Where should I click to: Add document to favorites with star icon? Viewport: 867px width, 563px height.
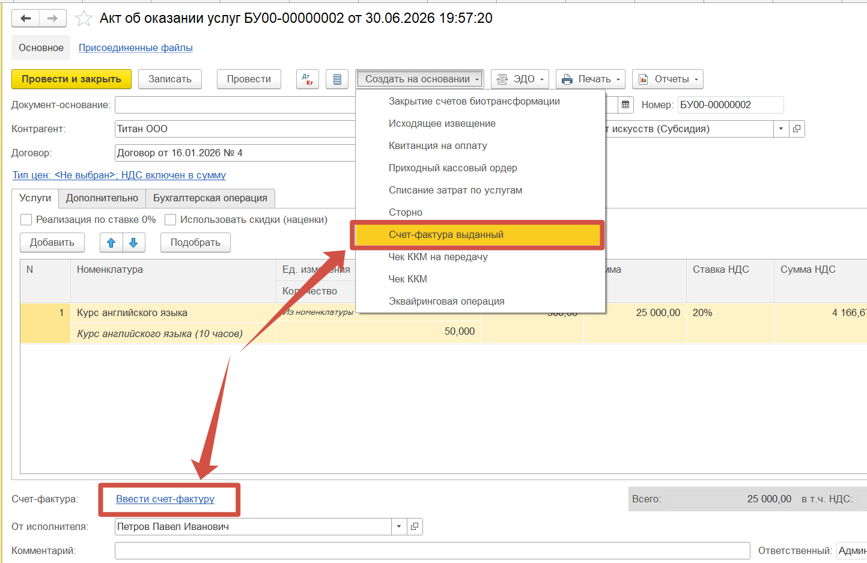coord(84,19)
